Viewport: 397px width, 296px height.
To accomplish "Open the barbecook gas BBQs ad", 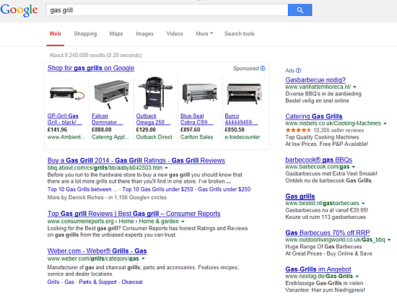I will 319,160.
